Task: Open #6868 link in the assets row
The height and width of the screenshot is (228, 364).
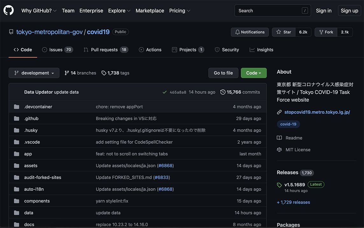Action: click(x=165, y=166)
